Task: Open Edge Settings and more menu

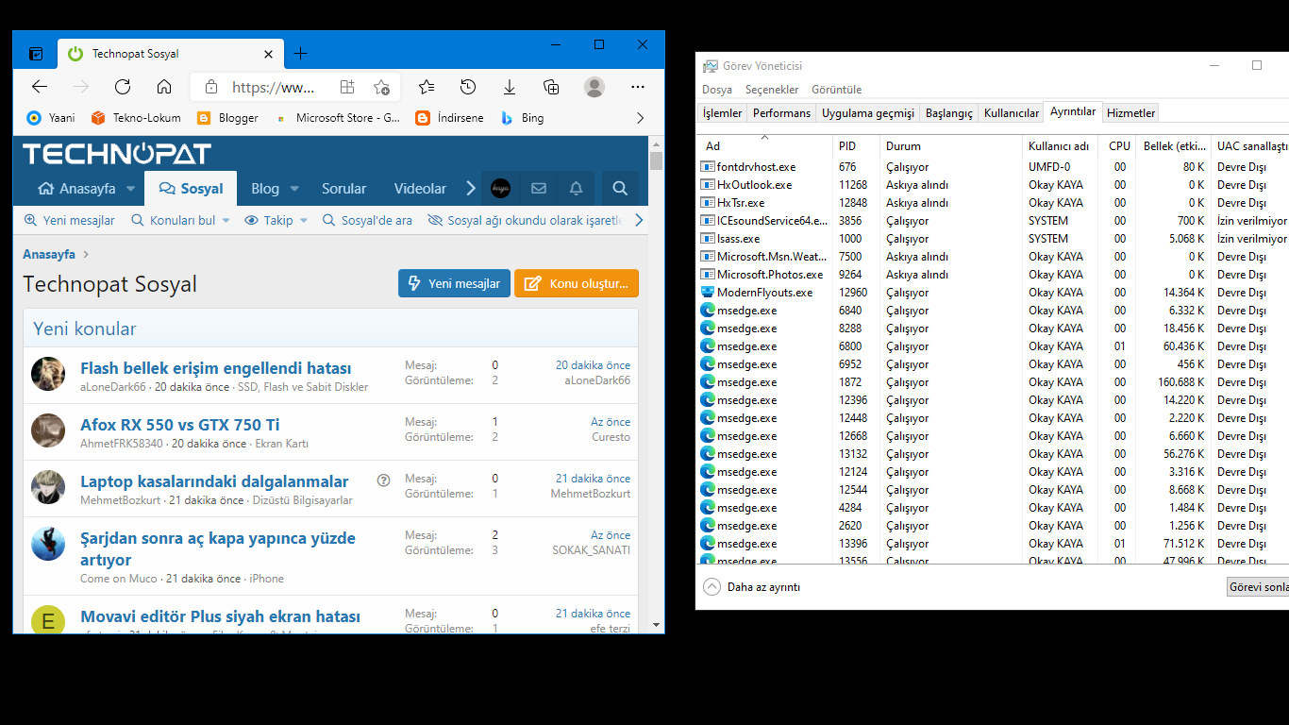Action: point(638,87)
